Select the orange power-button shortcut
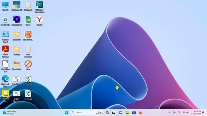This screenshot has width=207, height=116. click(x=28, y=36)
